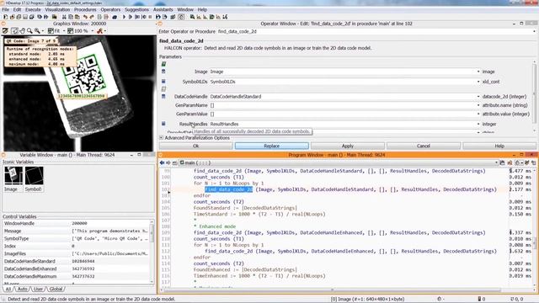This screenshot has width=539, height=303.
Task: Switch to the Auto variables tab
Action: coord(22,289)
